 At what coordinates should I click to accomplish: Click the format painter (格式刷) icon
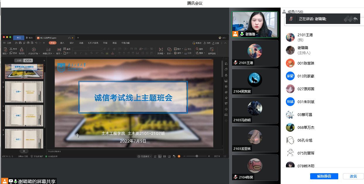click(22, 50)
